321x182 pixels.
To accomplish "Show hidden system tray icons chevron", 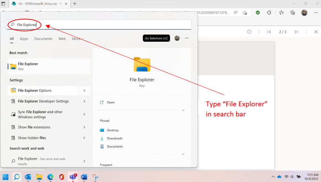I will 273,177.
